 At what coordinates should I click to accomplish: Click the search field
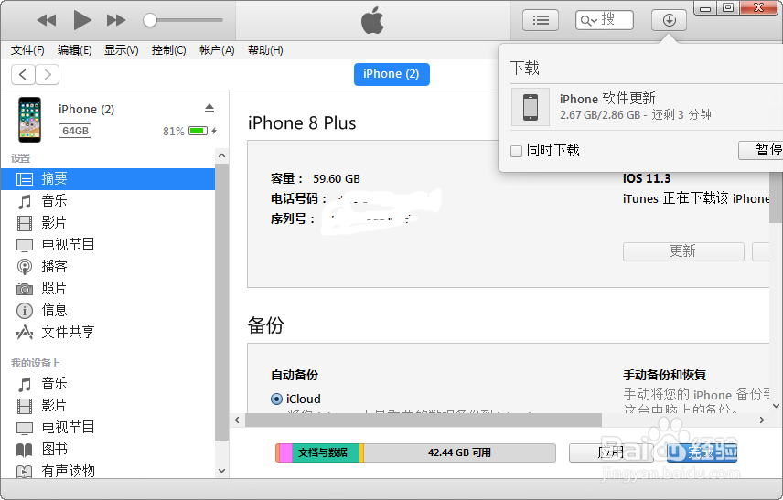point(605,20)
